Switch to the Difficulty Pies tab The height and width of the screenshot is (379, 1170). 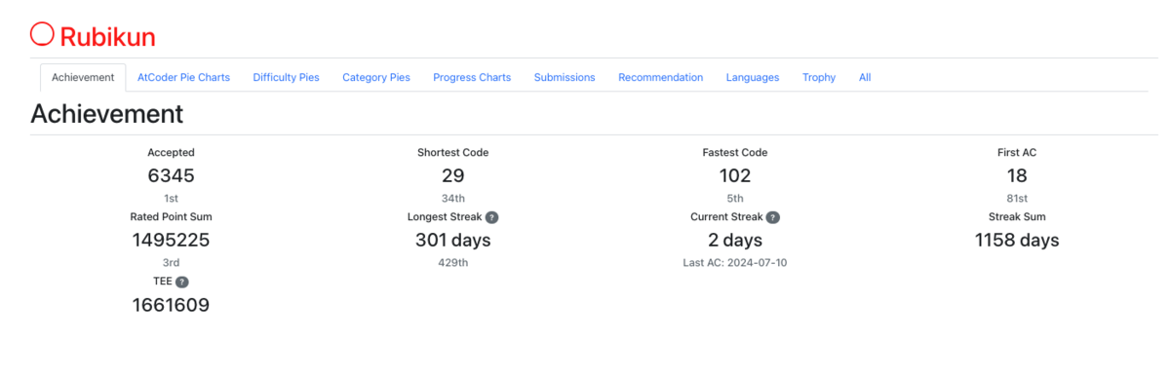(x=286, y=78)
